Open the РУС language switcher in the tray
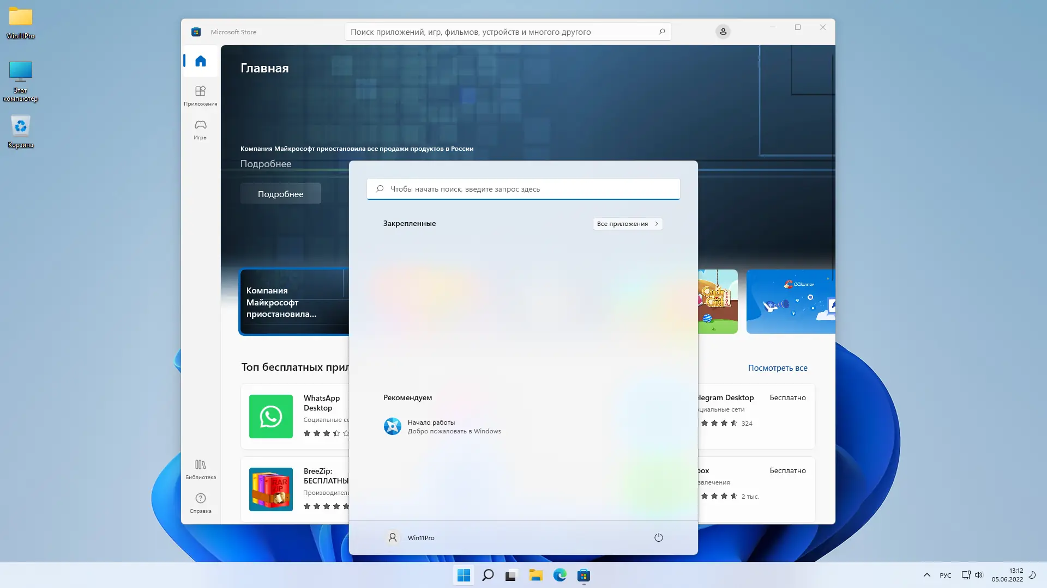Image resolution: width=1047 pixels, height=588 pixels. click(x=945, y=575)
